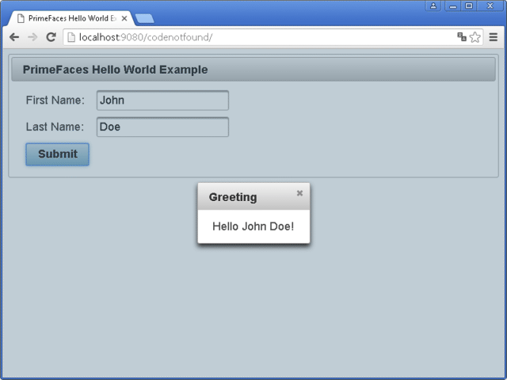507x380 pixels.
Task: Click the PrimeFaces Hello World Example panel header
Action: coord(253,70)
